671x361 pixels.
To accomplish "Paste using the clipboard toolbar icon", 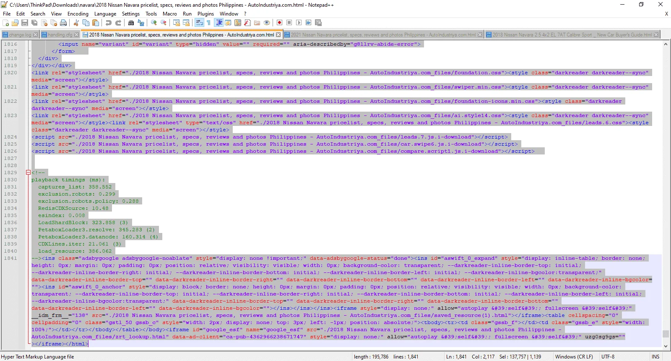I will coord(96,23).
